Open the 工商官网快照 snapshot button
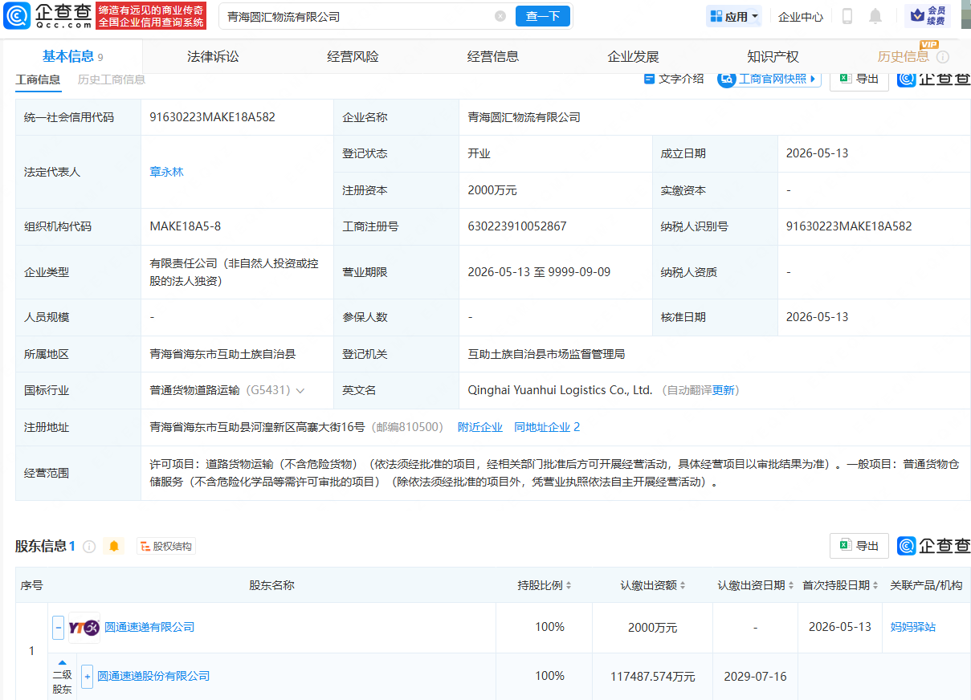 click(x=769, y=79)
